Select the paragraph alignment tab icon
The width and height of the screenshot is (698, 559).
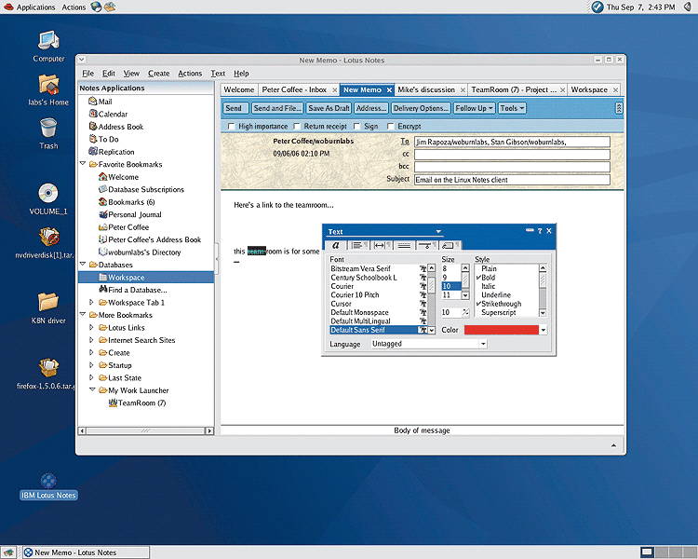pyautogui.click(x=357, y=245)
